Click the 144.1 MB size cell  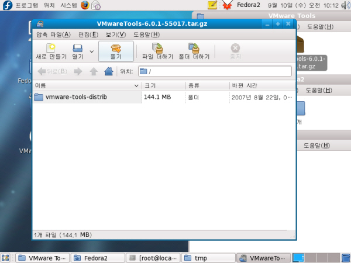pyautogui.click(x=157, y=97)
